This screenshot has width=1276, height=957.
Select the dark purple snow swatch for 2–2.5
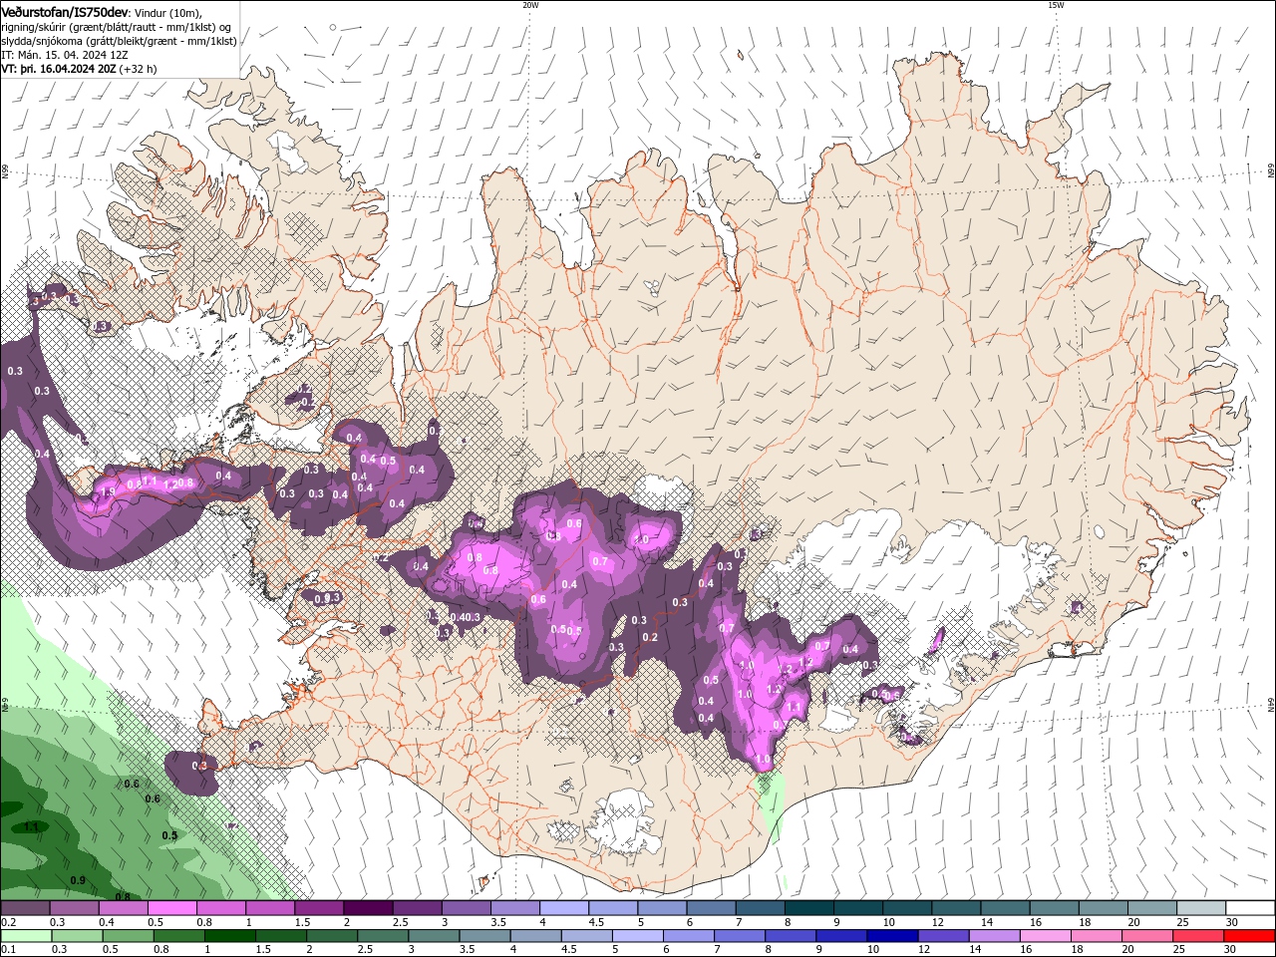click(367, 908)
